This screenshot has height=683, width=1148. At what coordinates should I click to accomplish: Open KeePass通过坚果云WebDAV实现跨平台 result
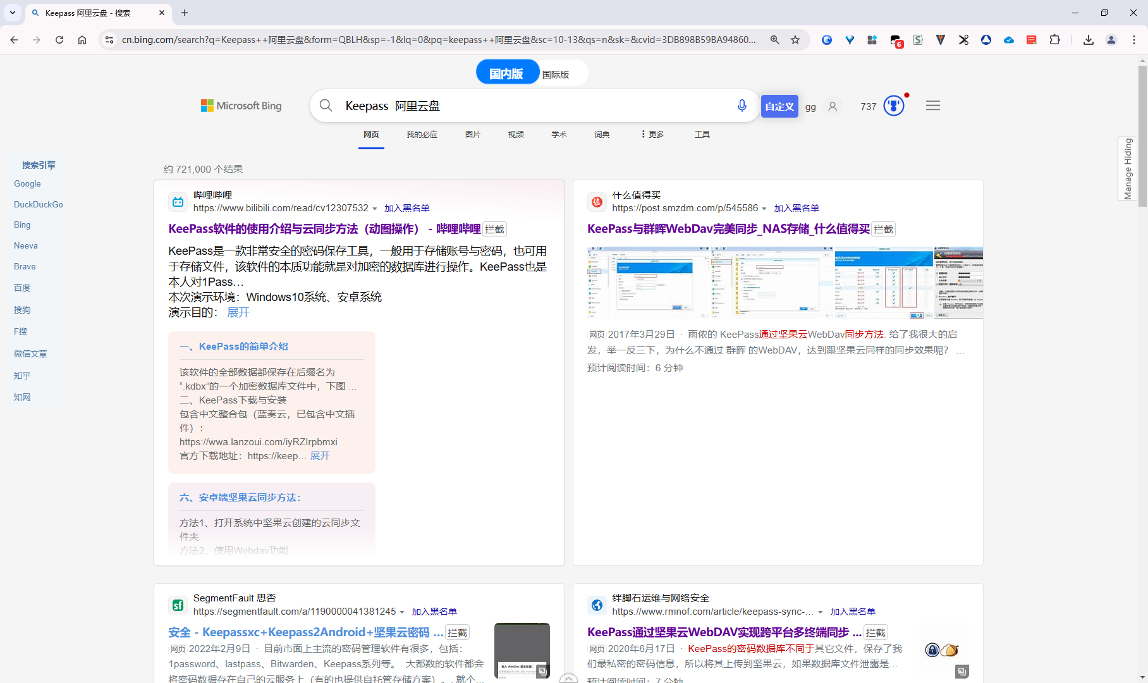pos(724,632)
